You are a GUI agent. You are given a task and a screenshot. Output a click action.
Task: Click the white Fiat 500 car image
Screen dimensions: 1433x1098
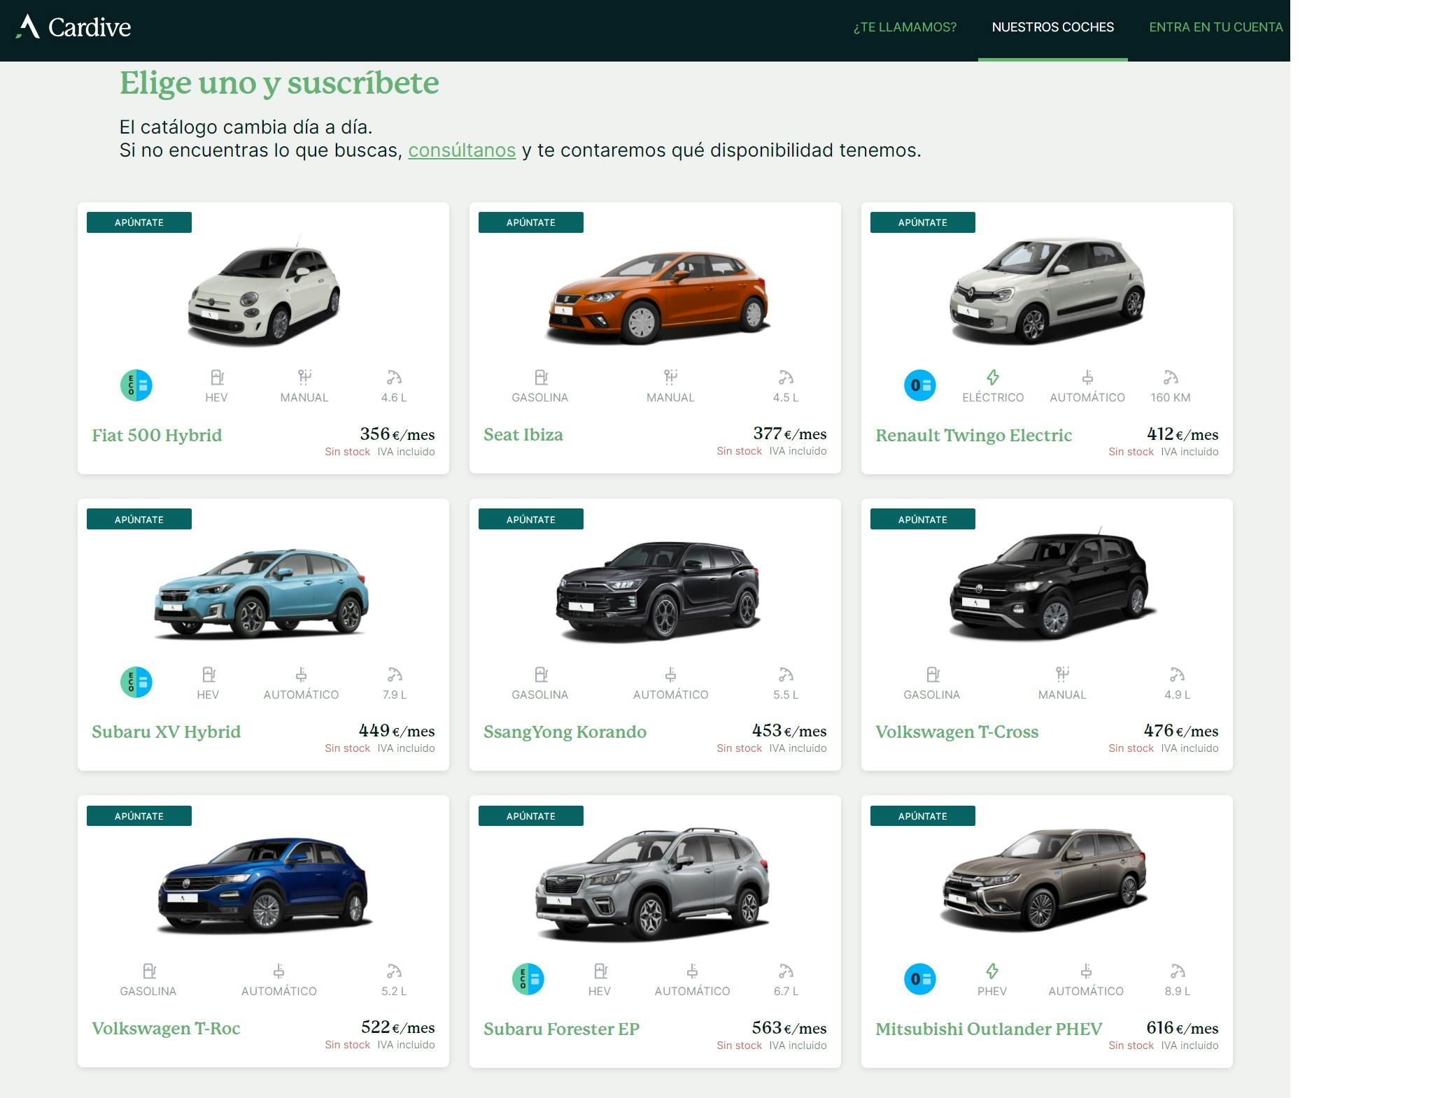tap(264, 292)
